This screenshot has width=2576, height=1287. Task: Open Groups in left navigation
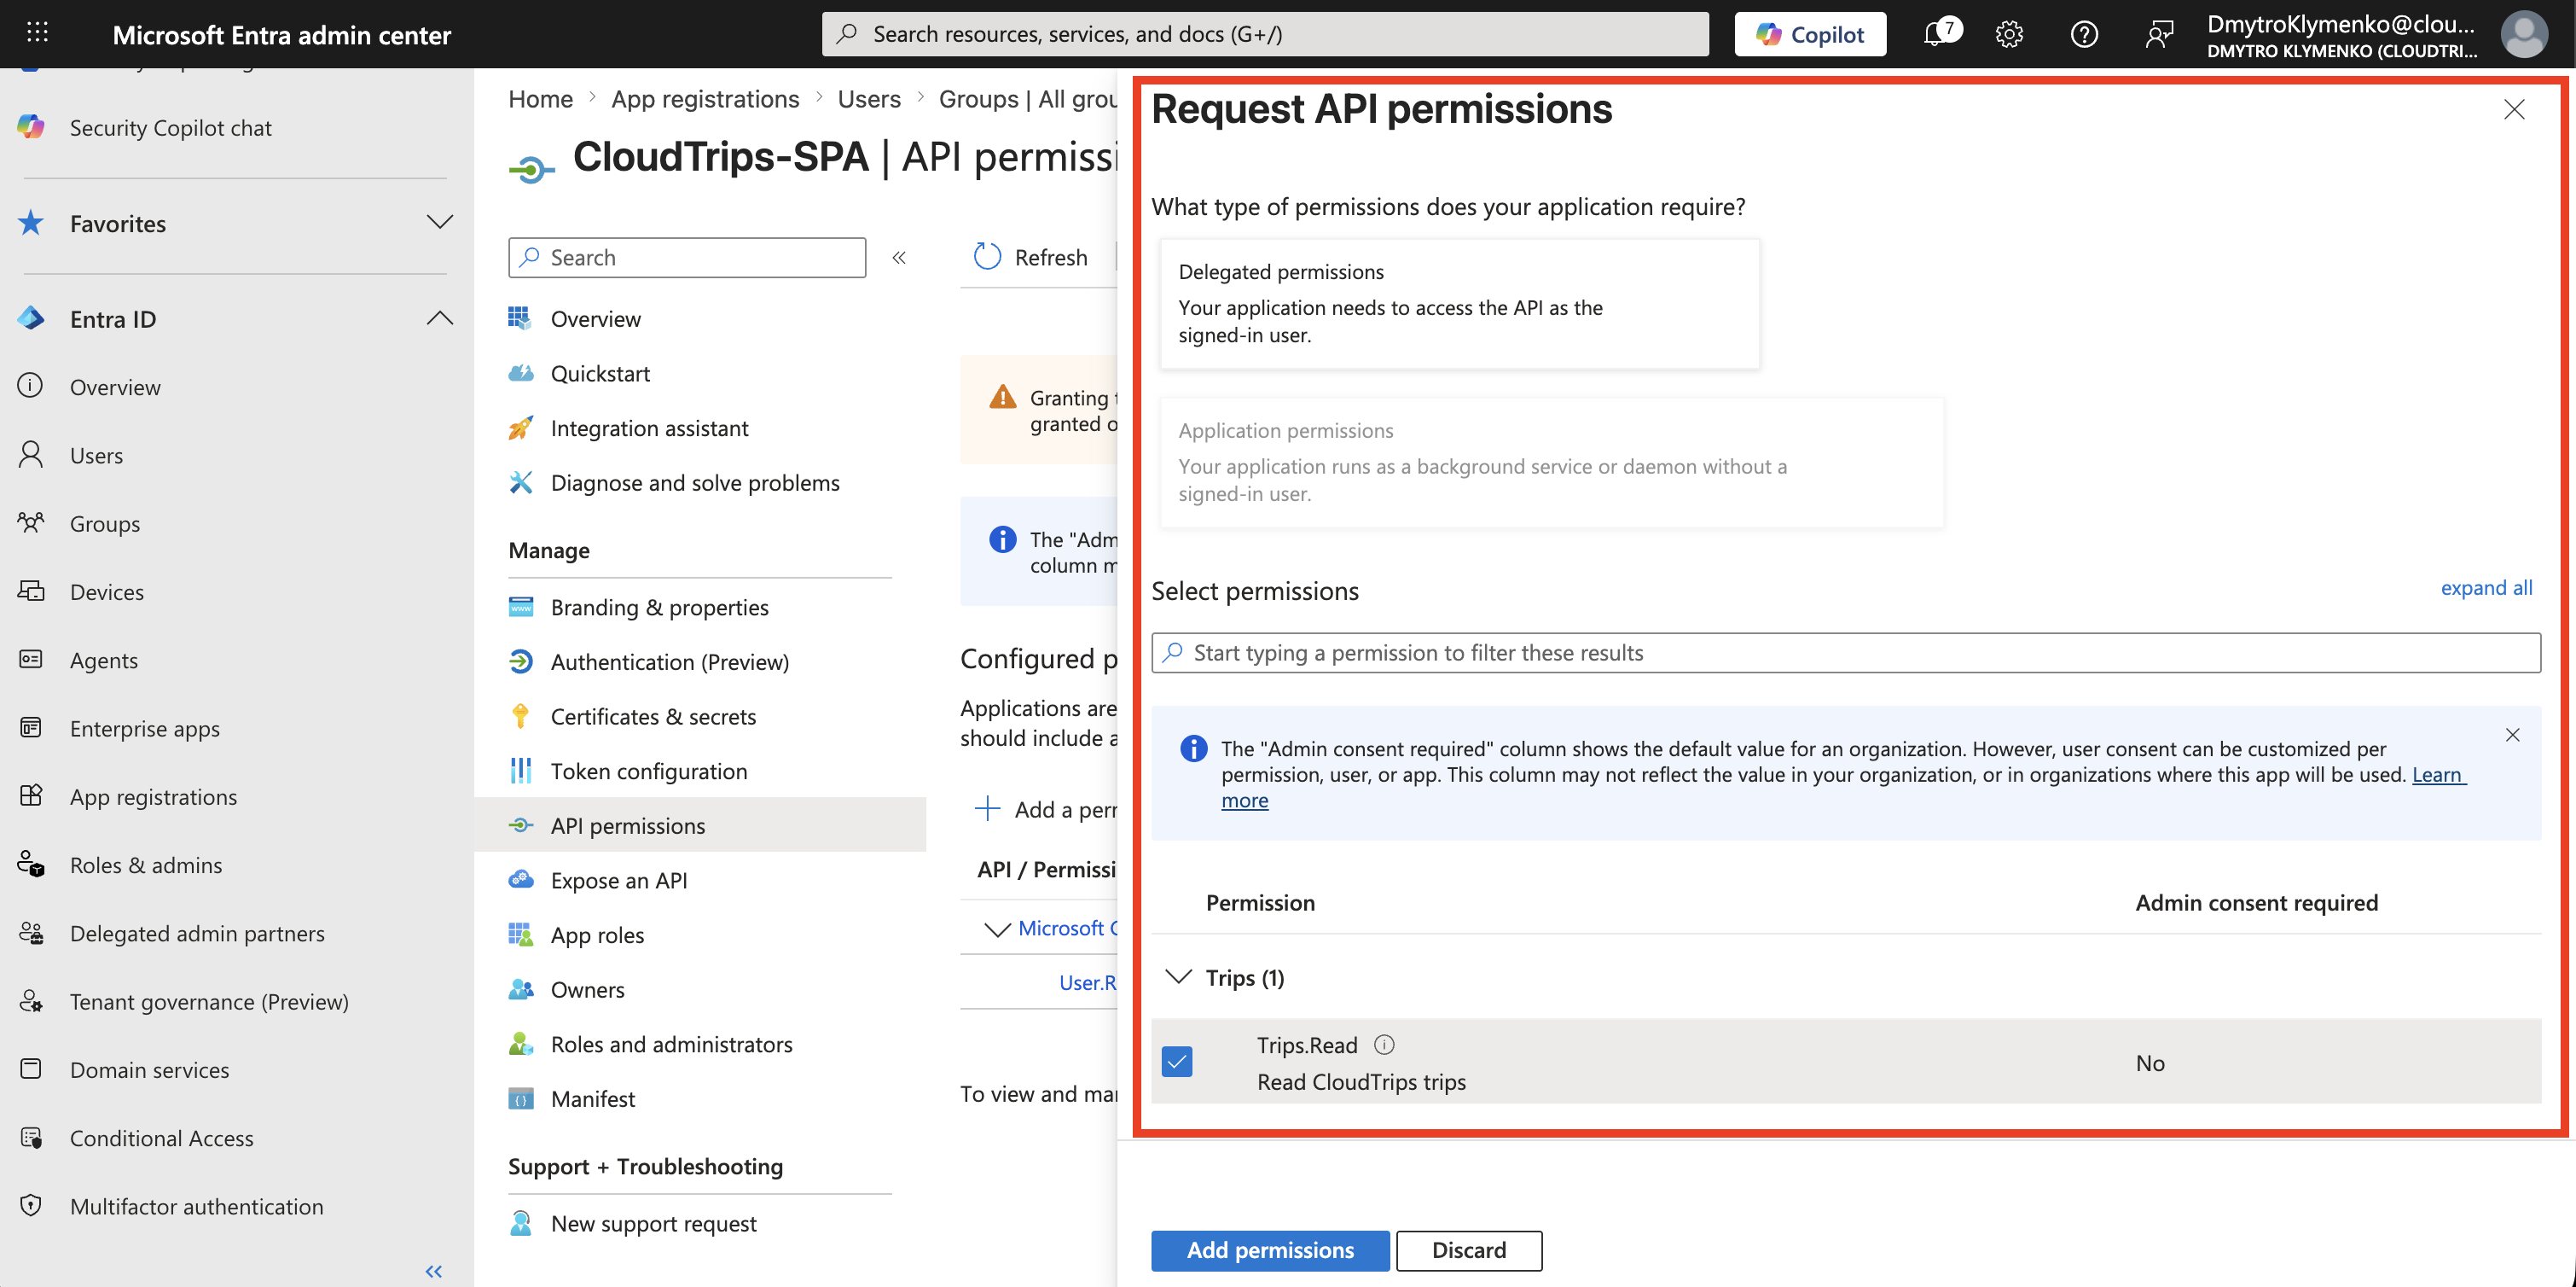click(x=105, y=522)
